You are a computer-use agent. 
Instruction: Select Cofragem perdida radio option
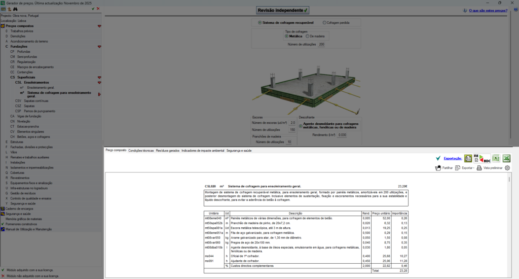click(324, 23)
